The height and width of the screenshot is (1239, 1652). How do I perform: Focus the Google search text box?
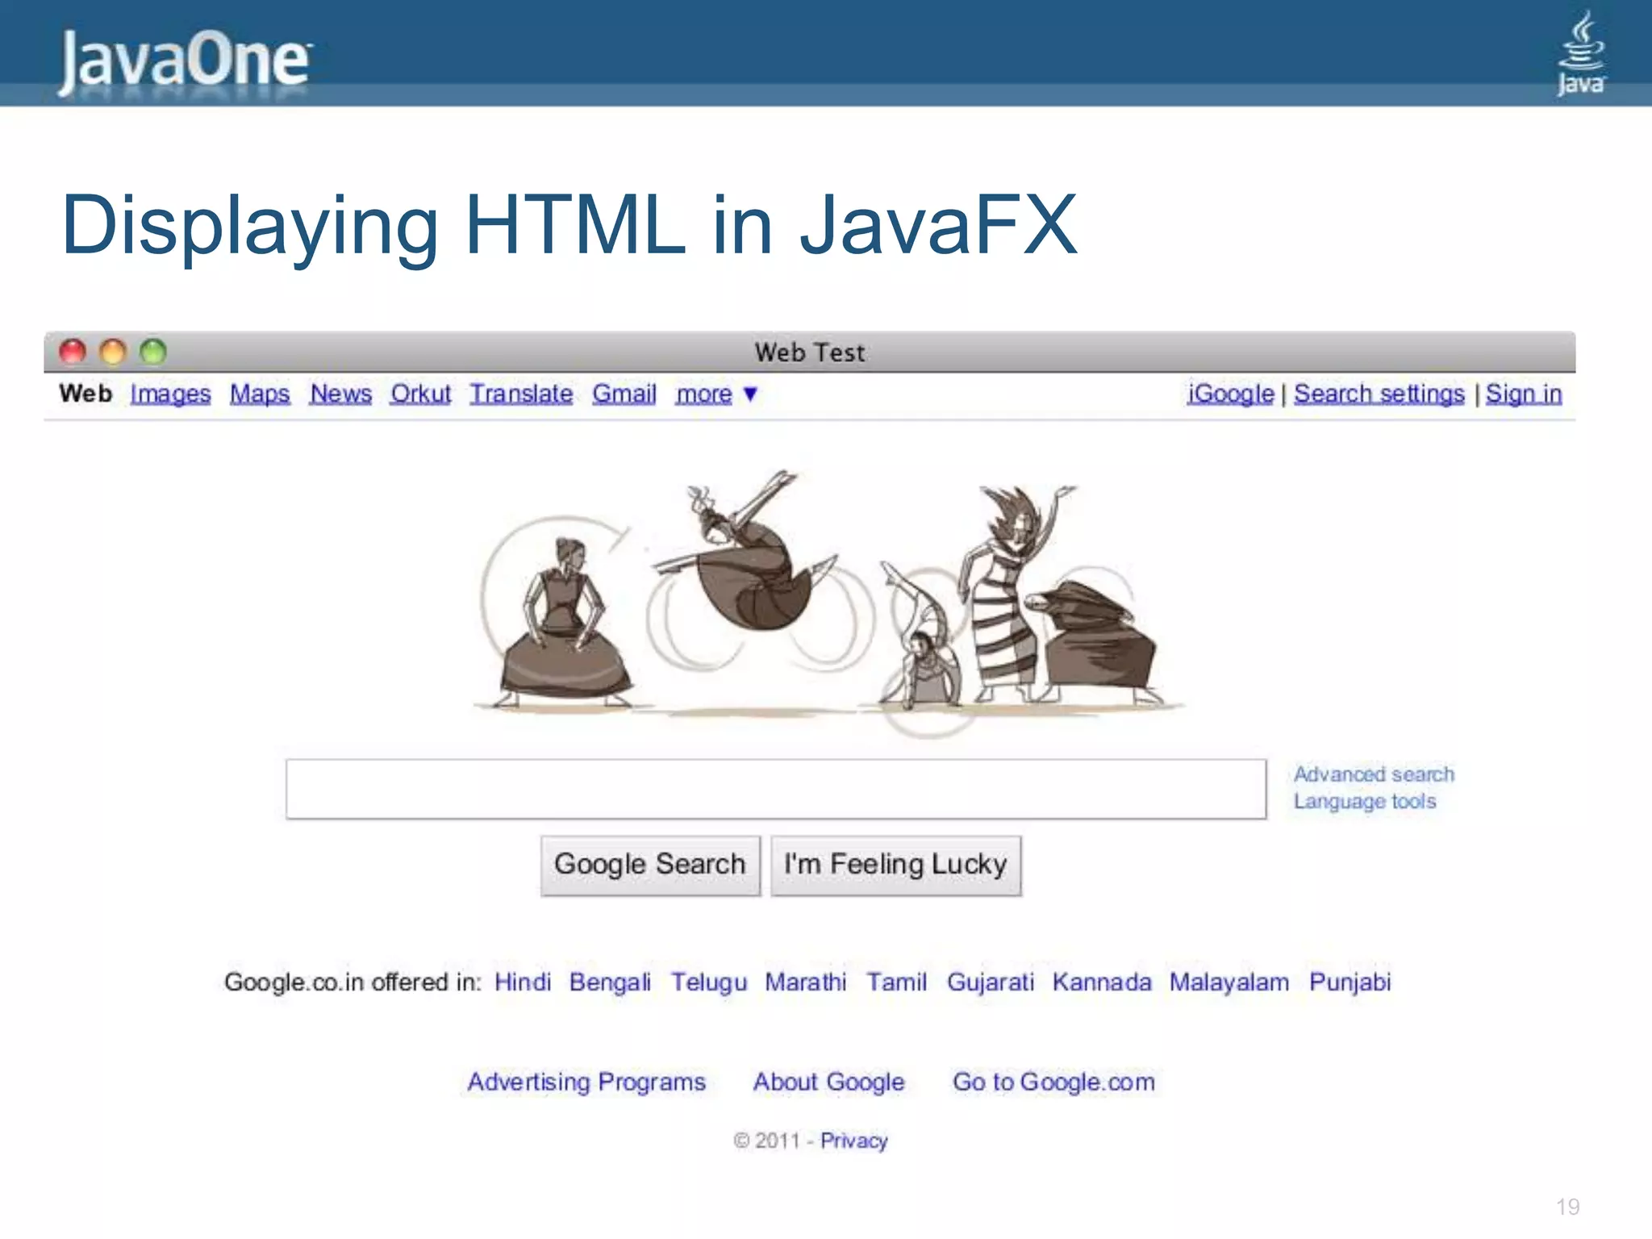(x=775, y=789)
